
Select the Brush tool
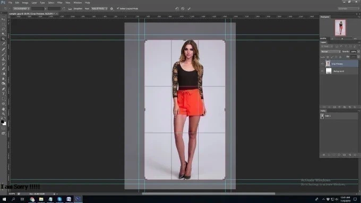click(x=4, y=54)
